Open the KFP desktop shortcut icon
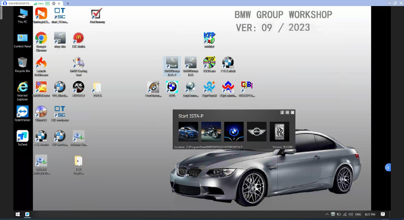 [x=209, y=38]
